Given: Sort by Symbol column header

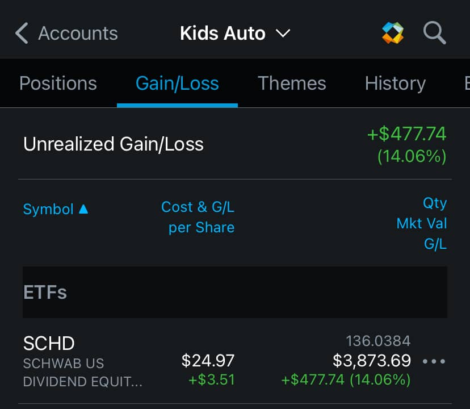Looking at the screenshot, I should pos(48,209).
